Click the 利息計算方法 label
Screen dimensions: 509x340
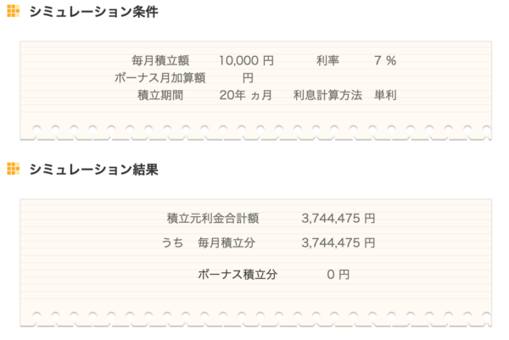coord(327,95)
